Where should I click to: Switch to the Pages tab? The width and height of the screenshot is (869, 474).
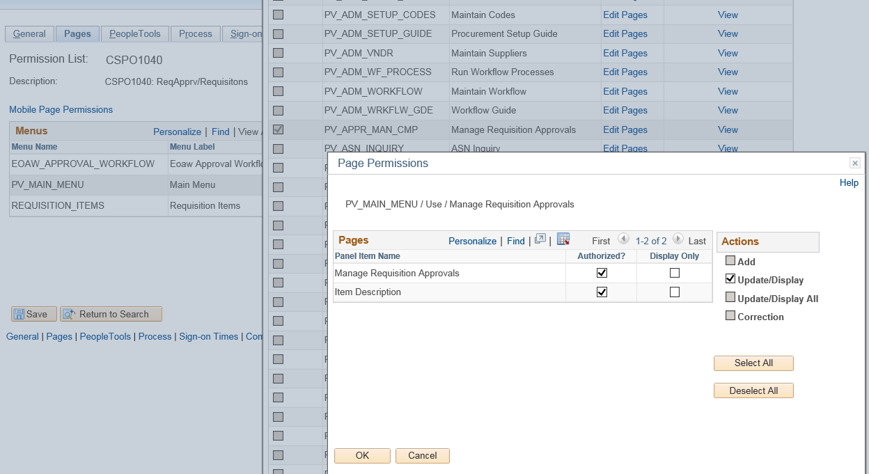77,33
